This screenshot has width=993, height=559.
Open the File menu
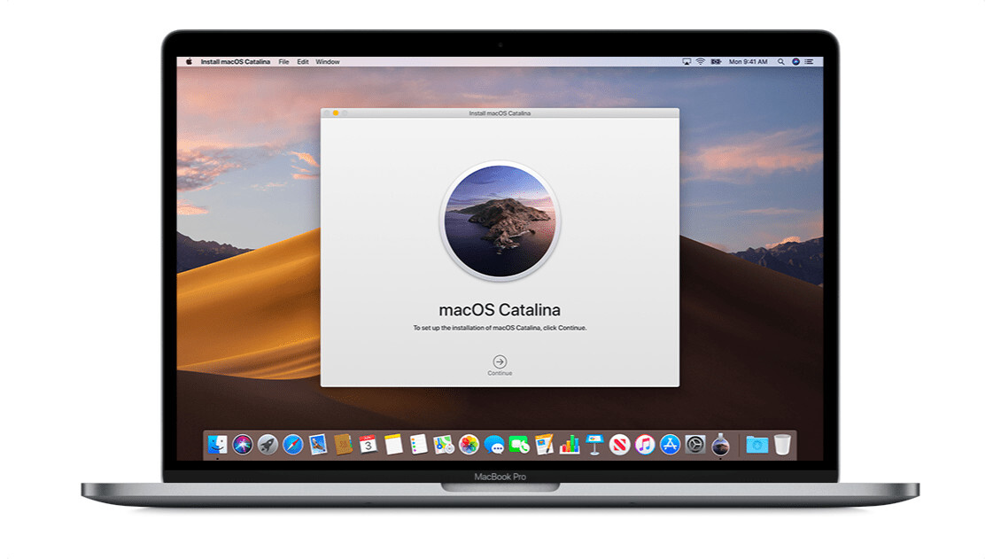point(283,61)
